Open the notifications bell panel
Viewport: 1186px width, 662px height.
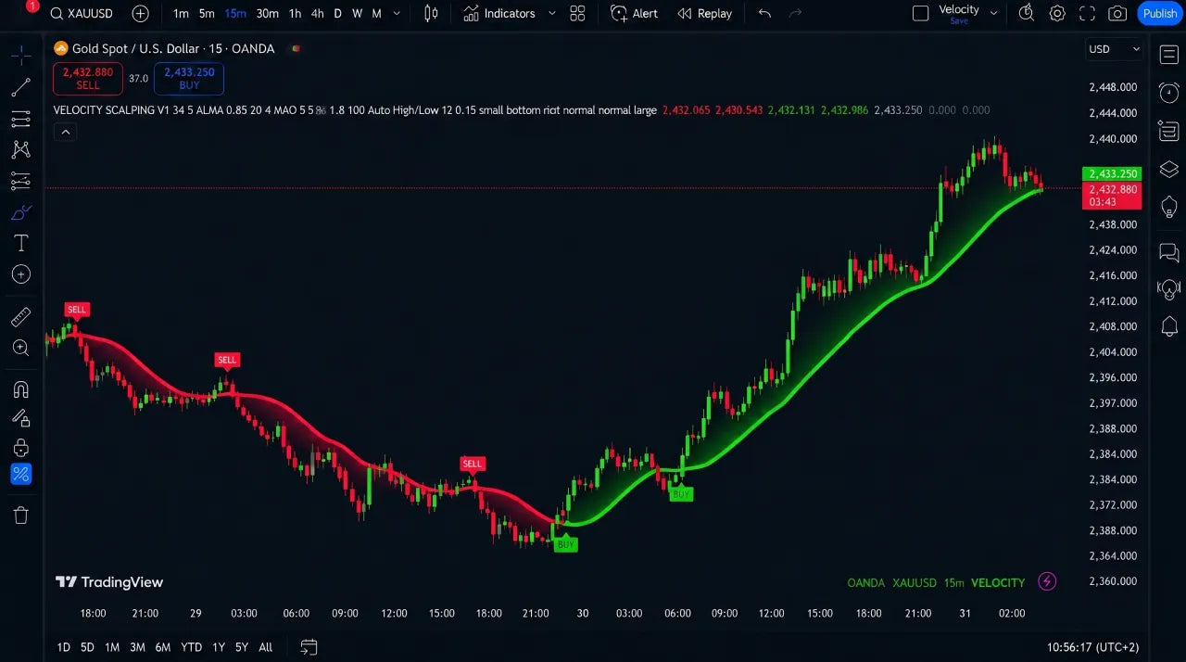(1168, 326)
